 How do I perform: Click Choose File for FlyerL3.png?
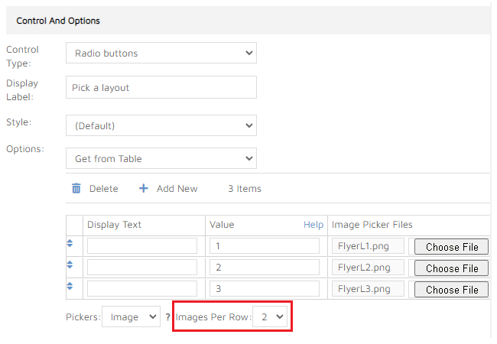(452, 290)
